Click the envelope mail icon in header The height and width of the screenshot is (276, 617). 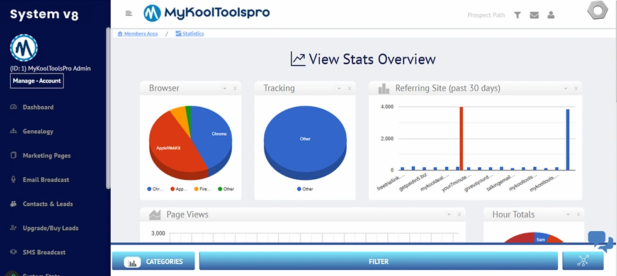(x=534, y=15)
